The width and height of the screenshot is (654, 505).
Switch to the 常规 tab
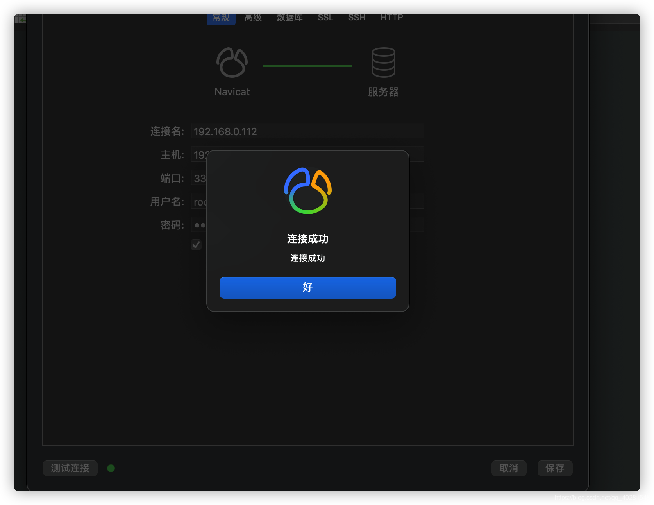tap(221, 17)
